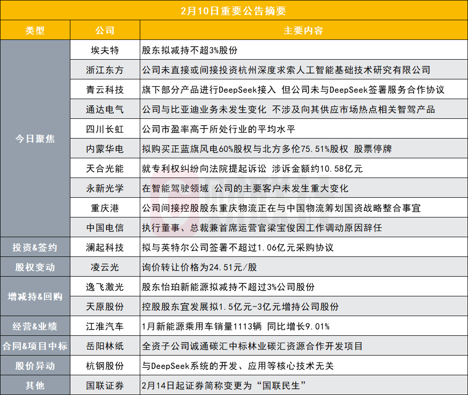Screen dimensions: 468x395
Task: Click the text about 智能驾驶领域 customers
Action: pos(245,188)
